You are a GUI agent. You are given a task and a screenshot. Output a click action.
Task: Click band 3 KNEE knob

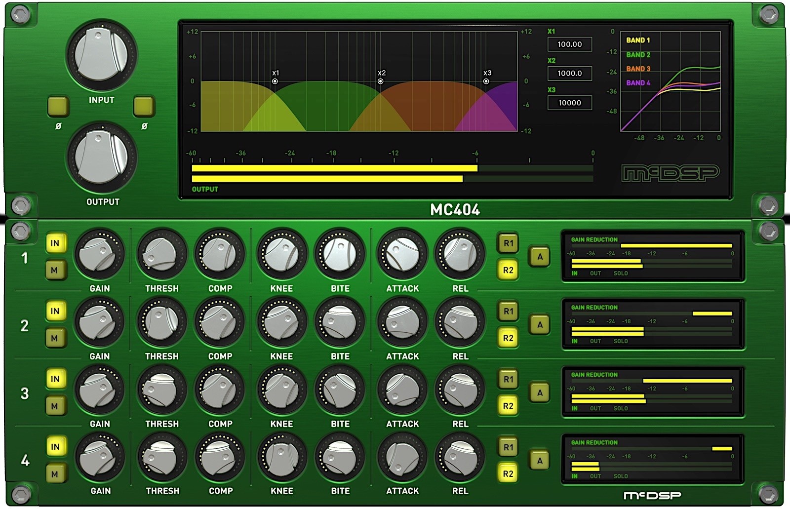tap(281, 390)
